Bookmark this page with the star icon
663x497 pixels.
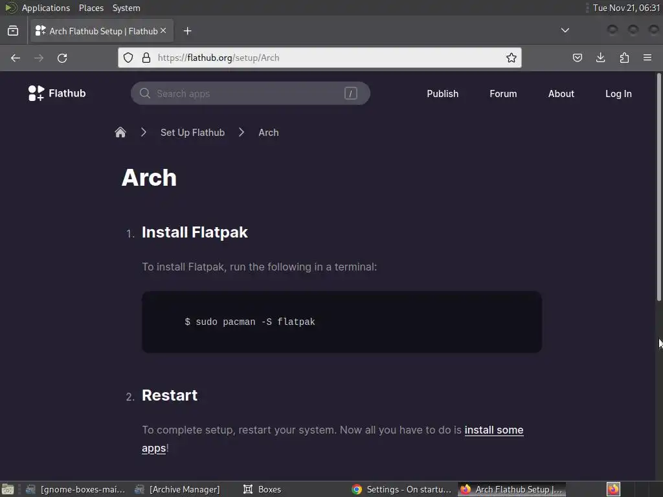pyautogui.click(x=511, y=58)
